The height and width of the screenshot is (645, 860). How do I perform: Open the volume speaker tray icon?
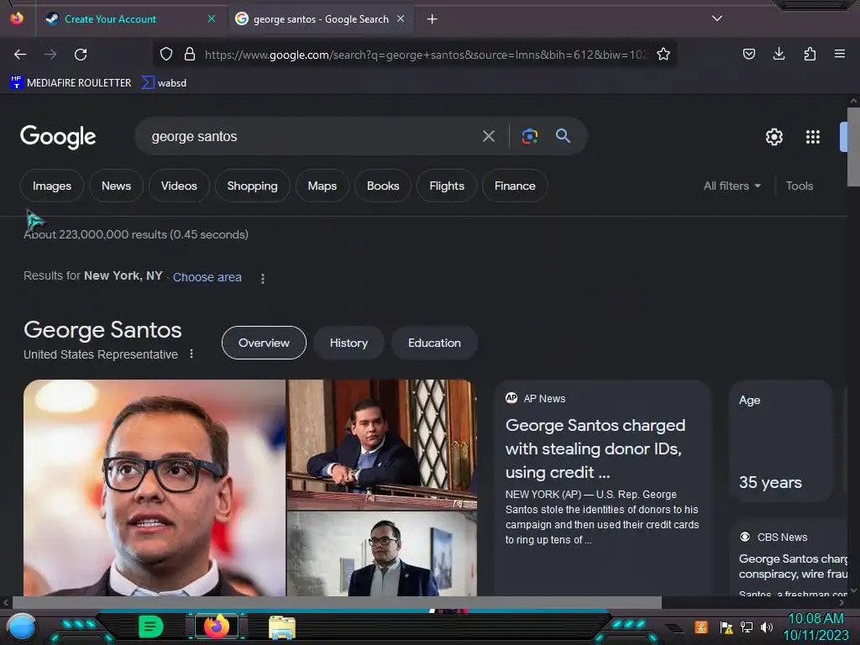click(767, 627)
